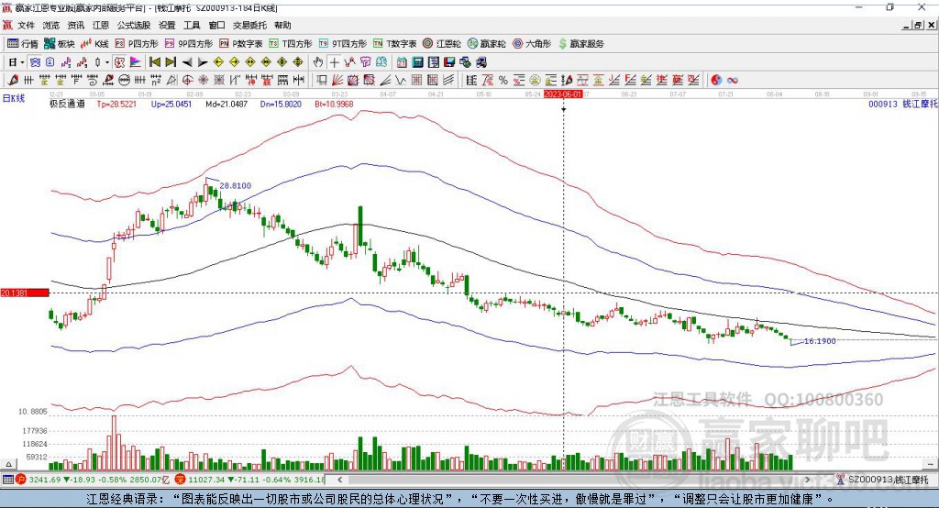Click the 板块 sector toolbar icon
Viewport: 939px width, 508px height.
59,43
